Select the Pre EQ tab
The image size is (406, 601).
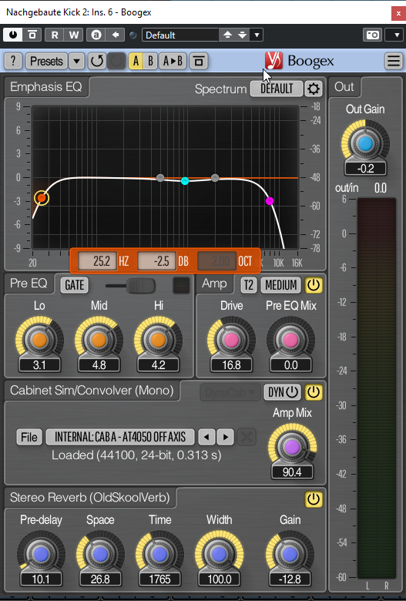click(29, 284)
